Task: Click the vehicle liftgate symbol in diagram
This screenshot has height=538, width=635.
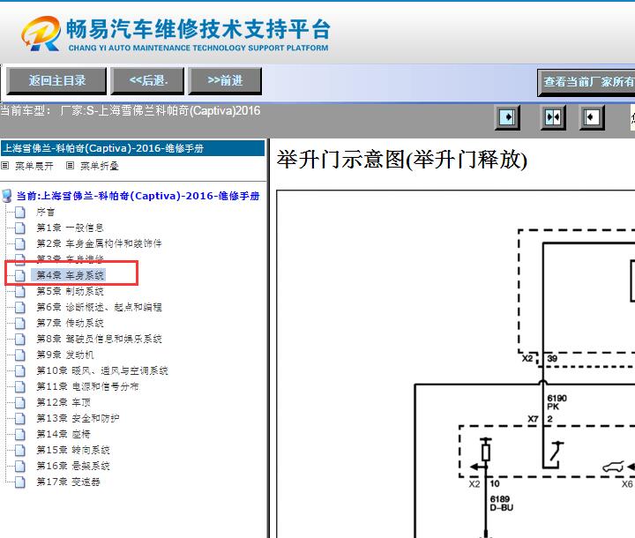Action: coord(613,467)
